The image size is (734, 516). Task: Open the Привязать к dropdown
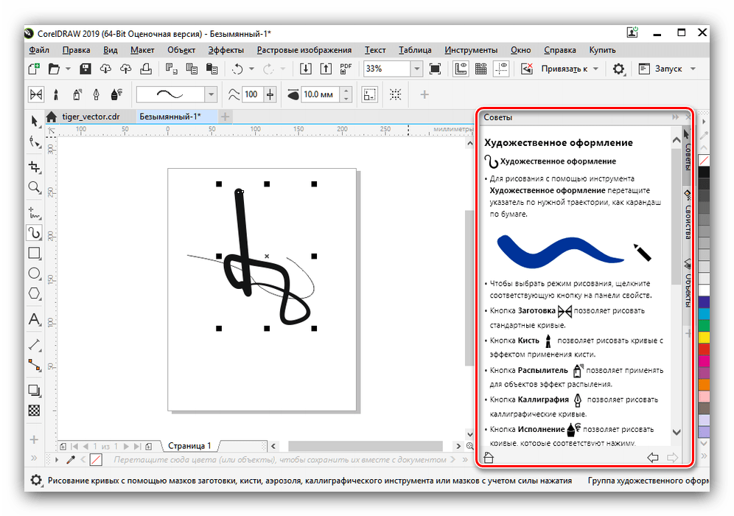pyautogui.click(x=595, y=69)
